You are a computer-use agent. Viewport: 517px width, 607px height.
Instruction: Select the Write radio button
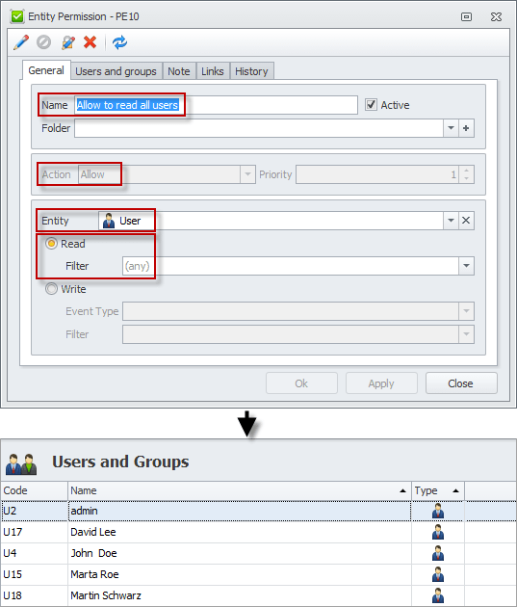click(x=51, y=289)
